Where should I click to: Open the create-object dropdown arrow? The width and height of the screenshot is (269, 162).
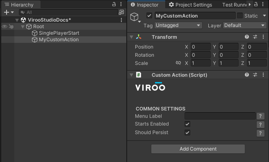[x=12, y=12]
